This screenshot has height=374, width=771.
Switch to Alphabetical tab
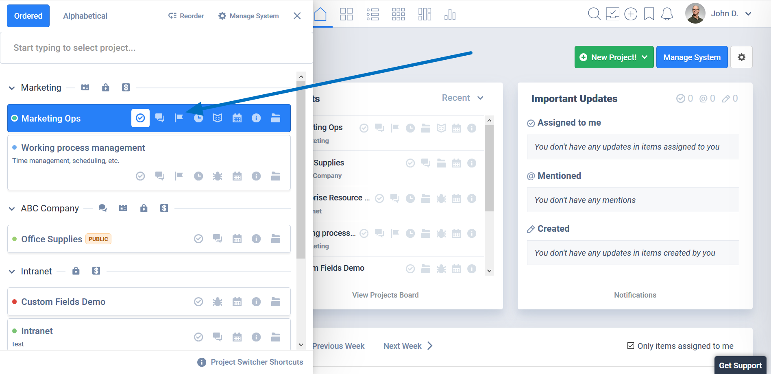coord(85,16)
